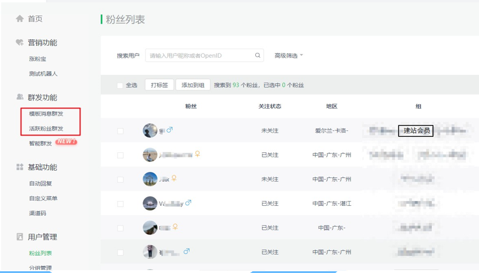Click the user search input field

(x=200, y=55)
